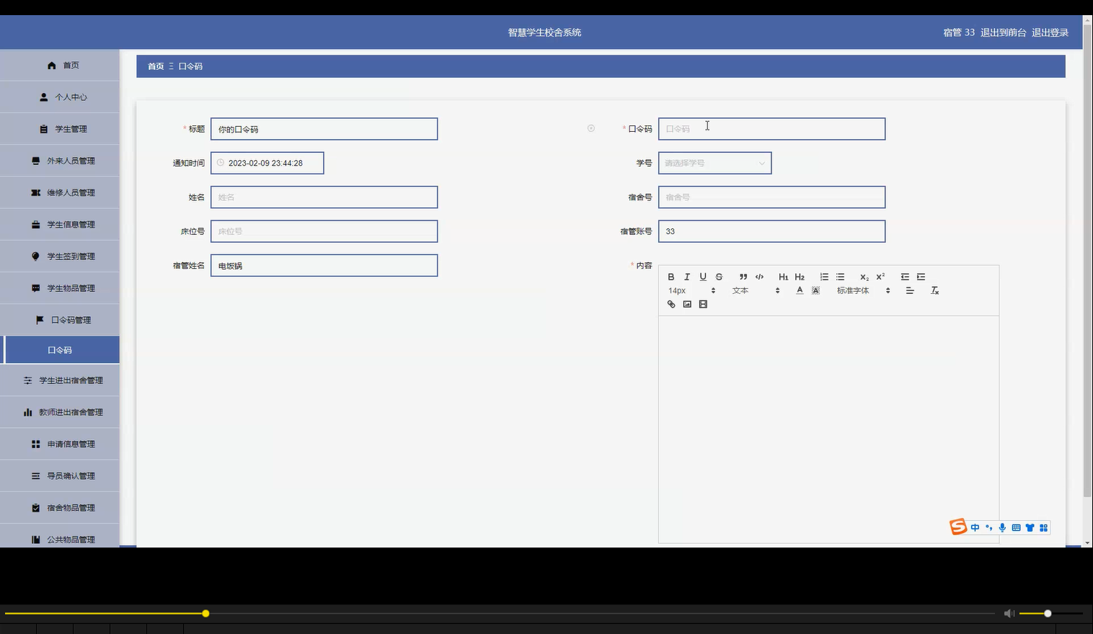Toggle underline formatting in the content editor
Image resolution: width=1093 pixels, height=634 pixels.
click(x=703, y=277)
